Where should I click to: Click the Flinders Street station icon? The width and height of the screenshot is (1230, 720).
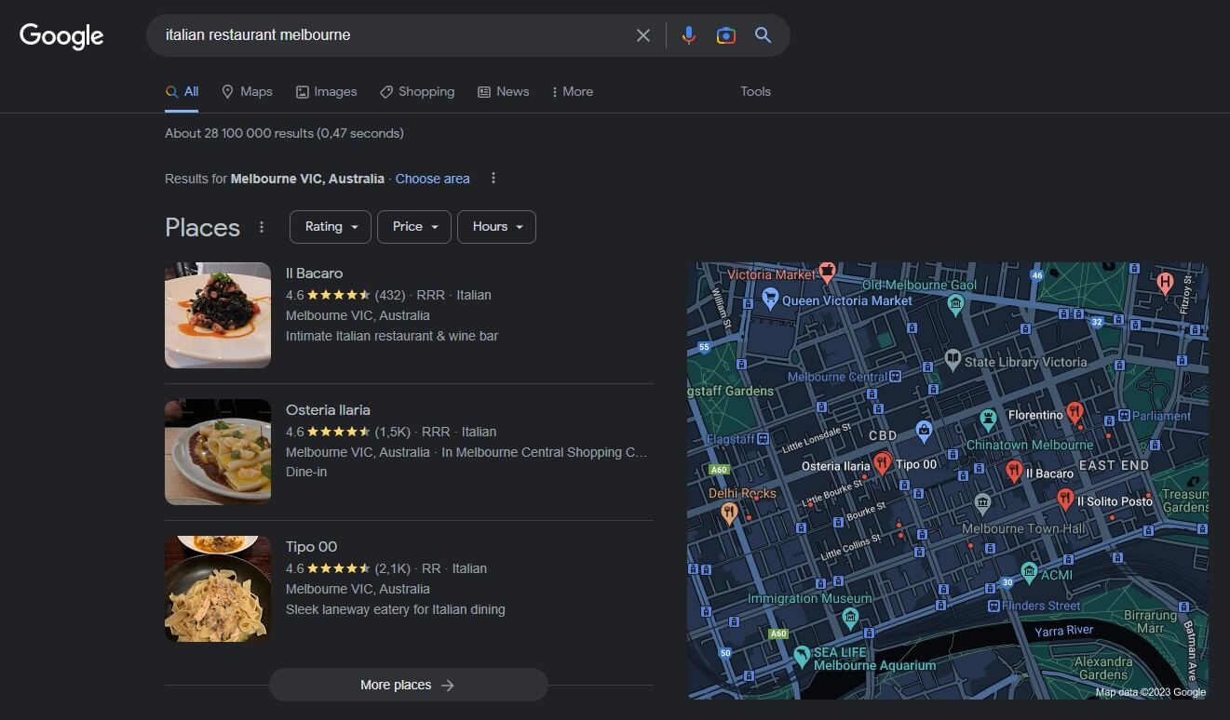pyautogui.click(x=993, y=606)
